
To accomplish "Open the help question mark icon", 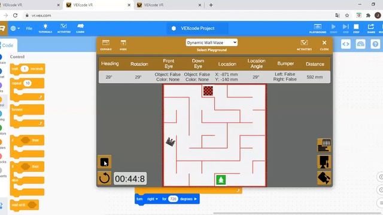I will tap(375, 44).
